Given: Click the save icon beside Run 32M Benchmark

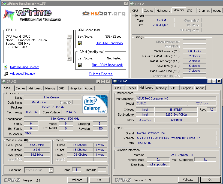Looking at the screenshot, I should coord(80,43).
